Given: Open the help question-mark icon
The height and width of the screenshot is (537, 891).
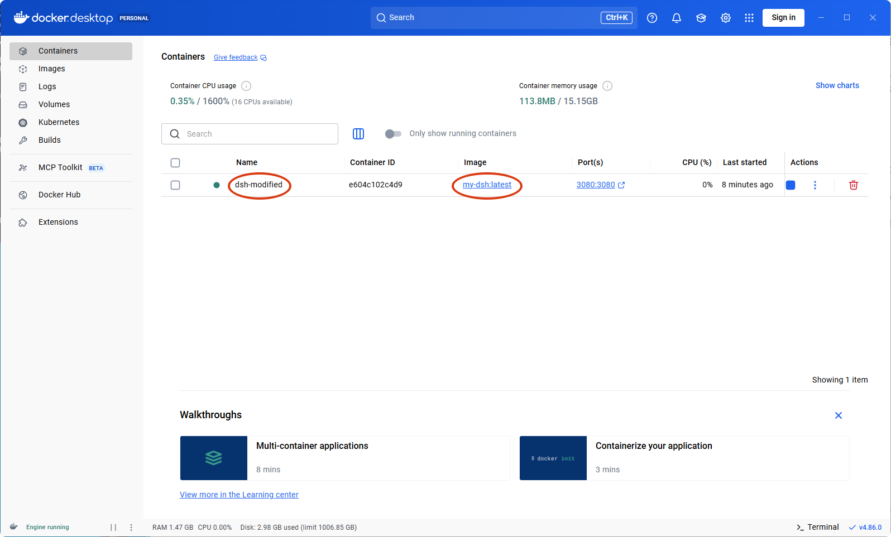Looking at the screenshot, I should coord(652,18).
